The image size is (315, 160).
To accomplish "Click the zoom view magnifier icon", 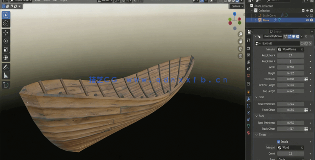I will point(240,34).
